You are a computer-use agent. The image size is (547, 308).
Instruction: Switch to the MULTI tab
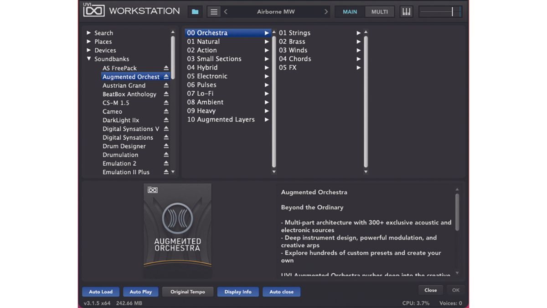[380, 11]
